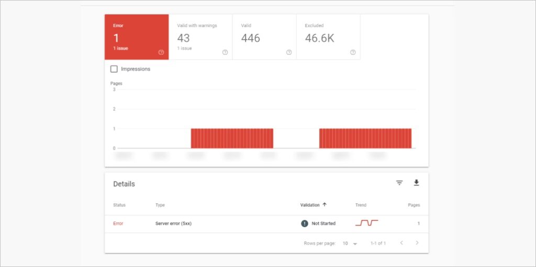536x267 pixels.
Task: Click the first group of red chart bars
Action: point(232,138)
